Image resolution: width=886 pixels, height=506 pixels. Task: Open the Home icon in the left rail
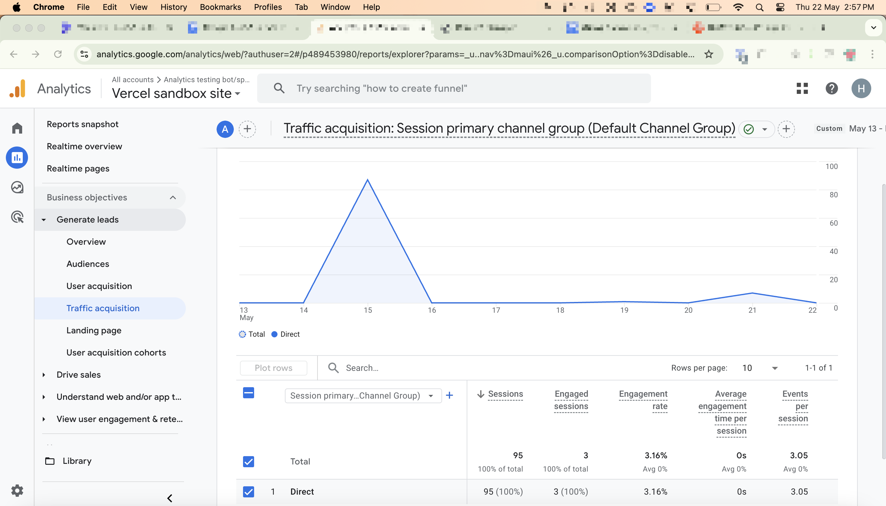coord(17,128)
